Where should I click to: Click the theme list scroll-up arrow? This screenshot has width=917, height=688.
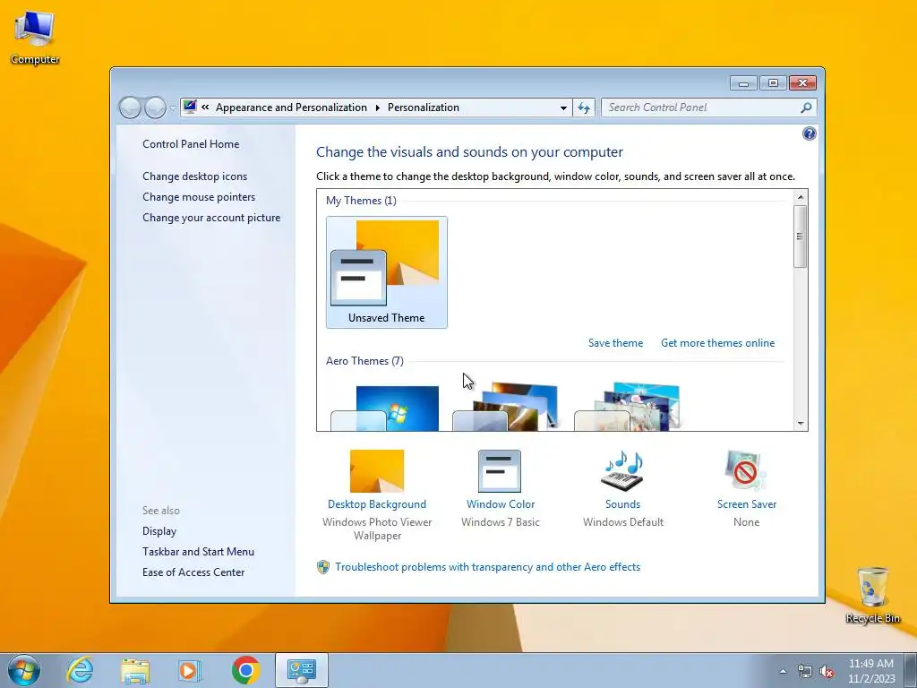click(x=801, y=197)
